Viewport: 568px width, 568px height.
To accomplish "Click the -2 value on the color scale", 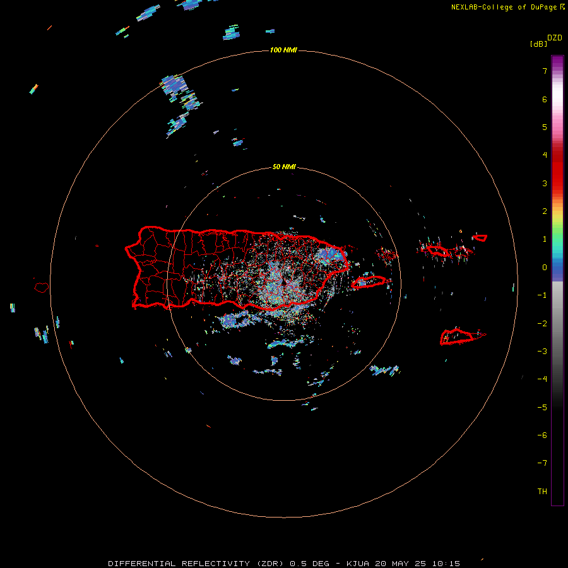I will click(x=542, y=324).
